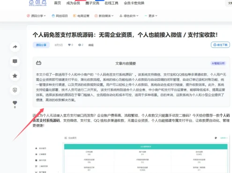The image size is (232, 173).
Task: Click the robot icon in the summary box
Action: coord(38,63)
